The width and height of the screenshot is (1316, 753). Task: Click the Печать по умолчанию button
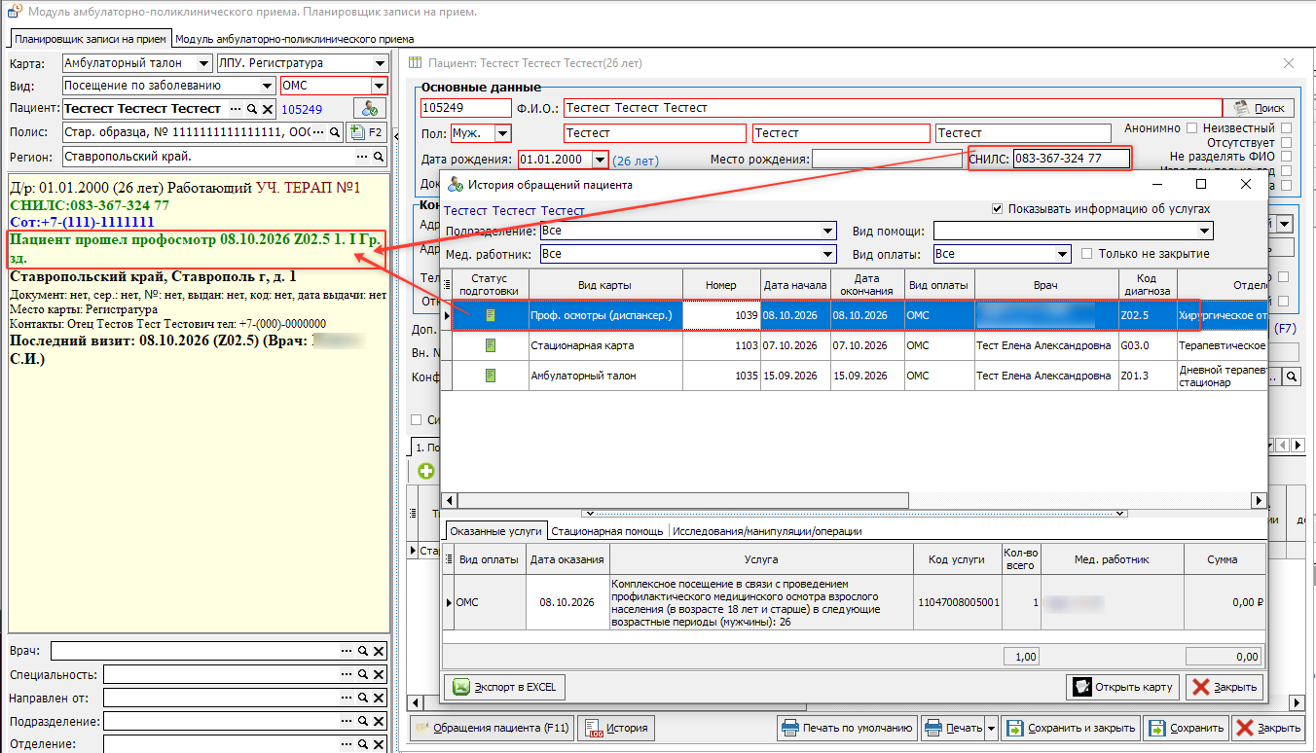[x=846, y=728]
